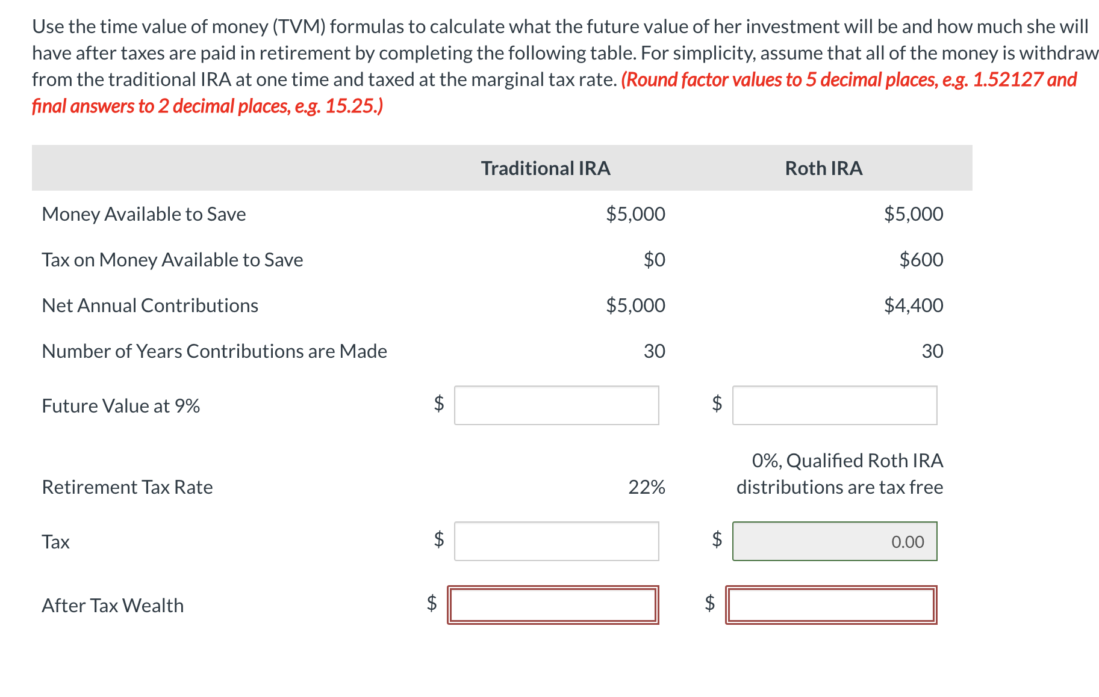This screenshot has height=697, width=1099.
Task: Click the $4,400 Roth net contribution value
Action: click(913, 306)
